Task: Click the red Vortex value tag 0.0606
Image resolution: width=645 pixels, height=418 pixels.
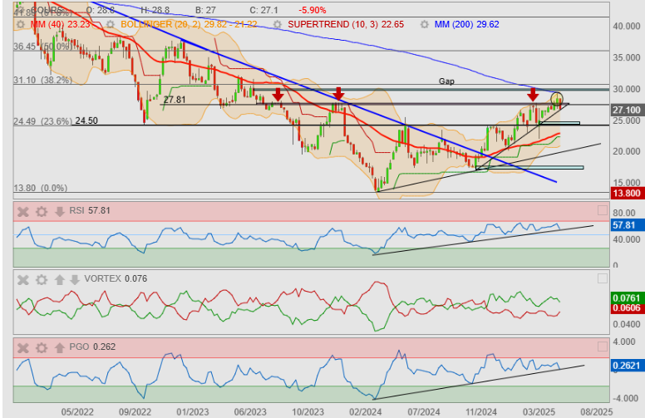Action: 627,307
